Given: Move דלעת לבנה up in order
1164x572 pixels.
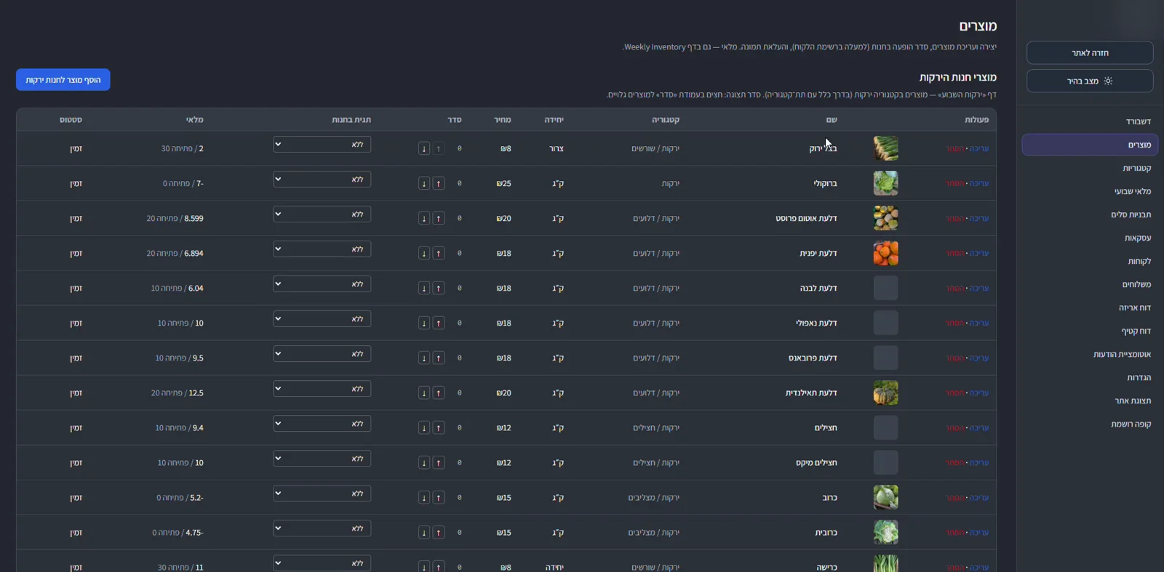Looking at the screenshot, I should point(439,288).
